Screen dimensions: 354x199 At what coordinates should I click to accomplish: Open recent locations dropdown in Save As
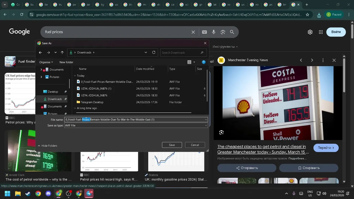[56, 53]
